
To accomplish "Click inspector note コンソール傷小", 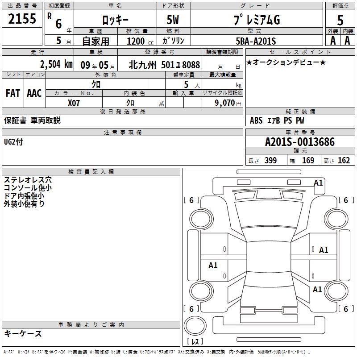I will 28,188.
